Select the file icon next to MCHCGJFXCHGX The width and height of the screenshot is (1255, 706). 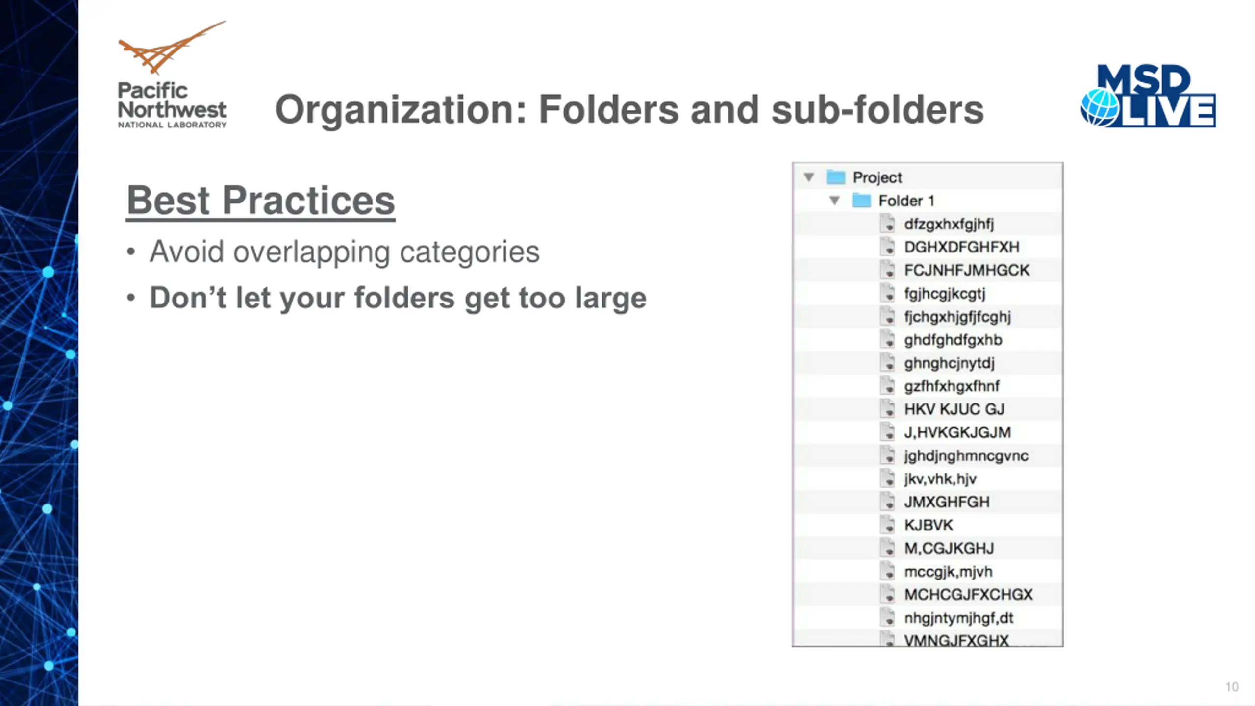coord(887,594)
